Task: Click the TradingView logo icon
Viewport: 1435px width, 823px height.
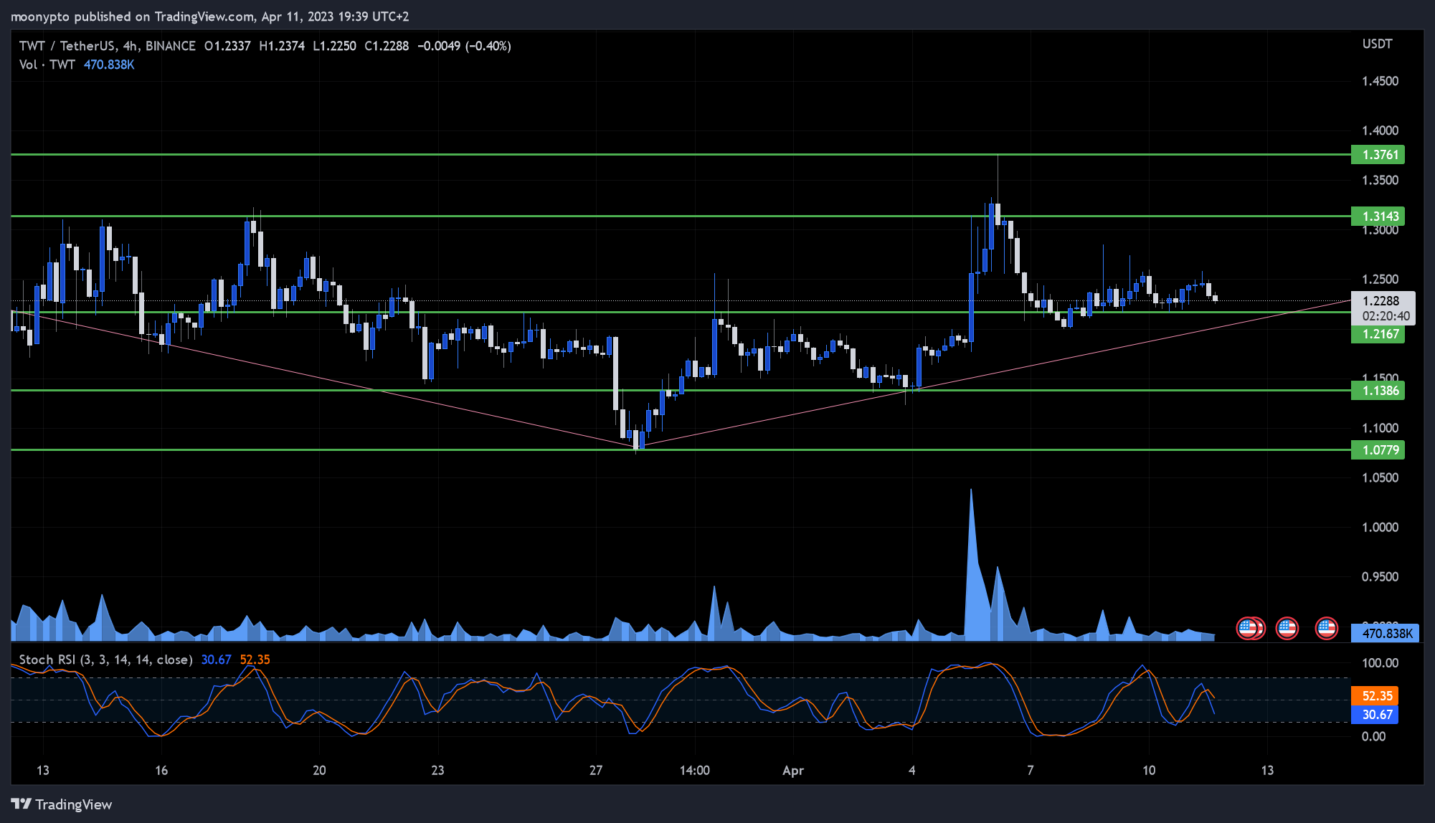Action: 21,804
